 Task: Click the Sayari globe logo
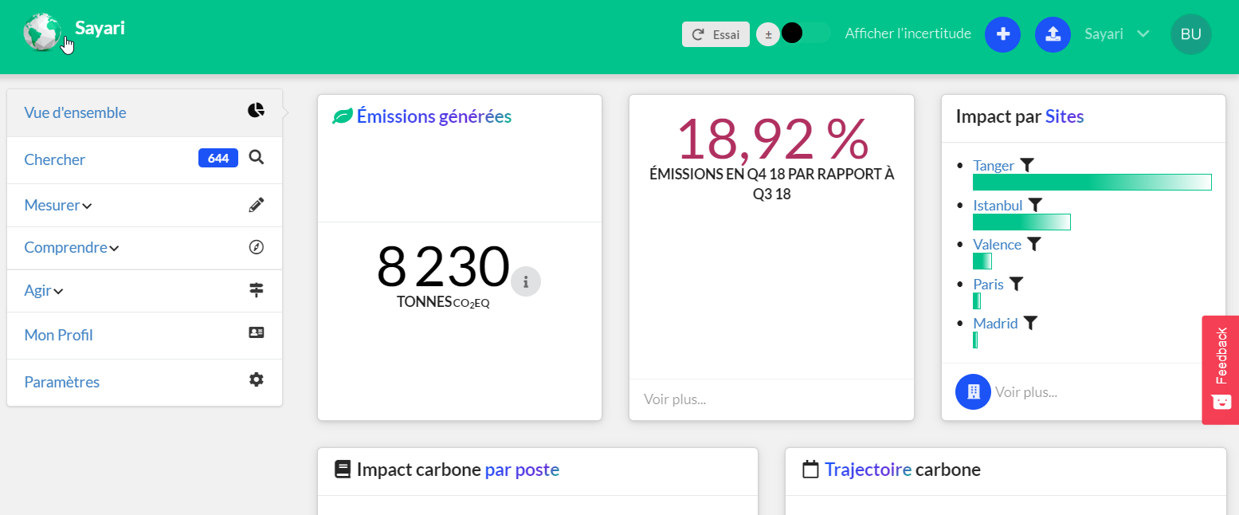click(x=42, y=32)
